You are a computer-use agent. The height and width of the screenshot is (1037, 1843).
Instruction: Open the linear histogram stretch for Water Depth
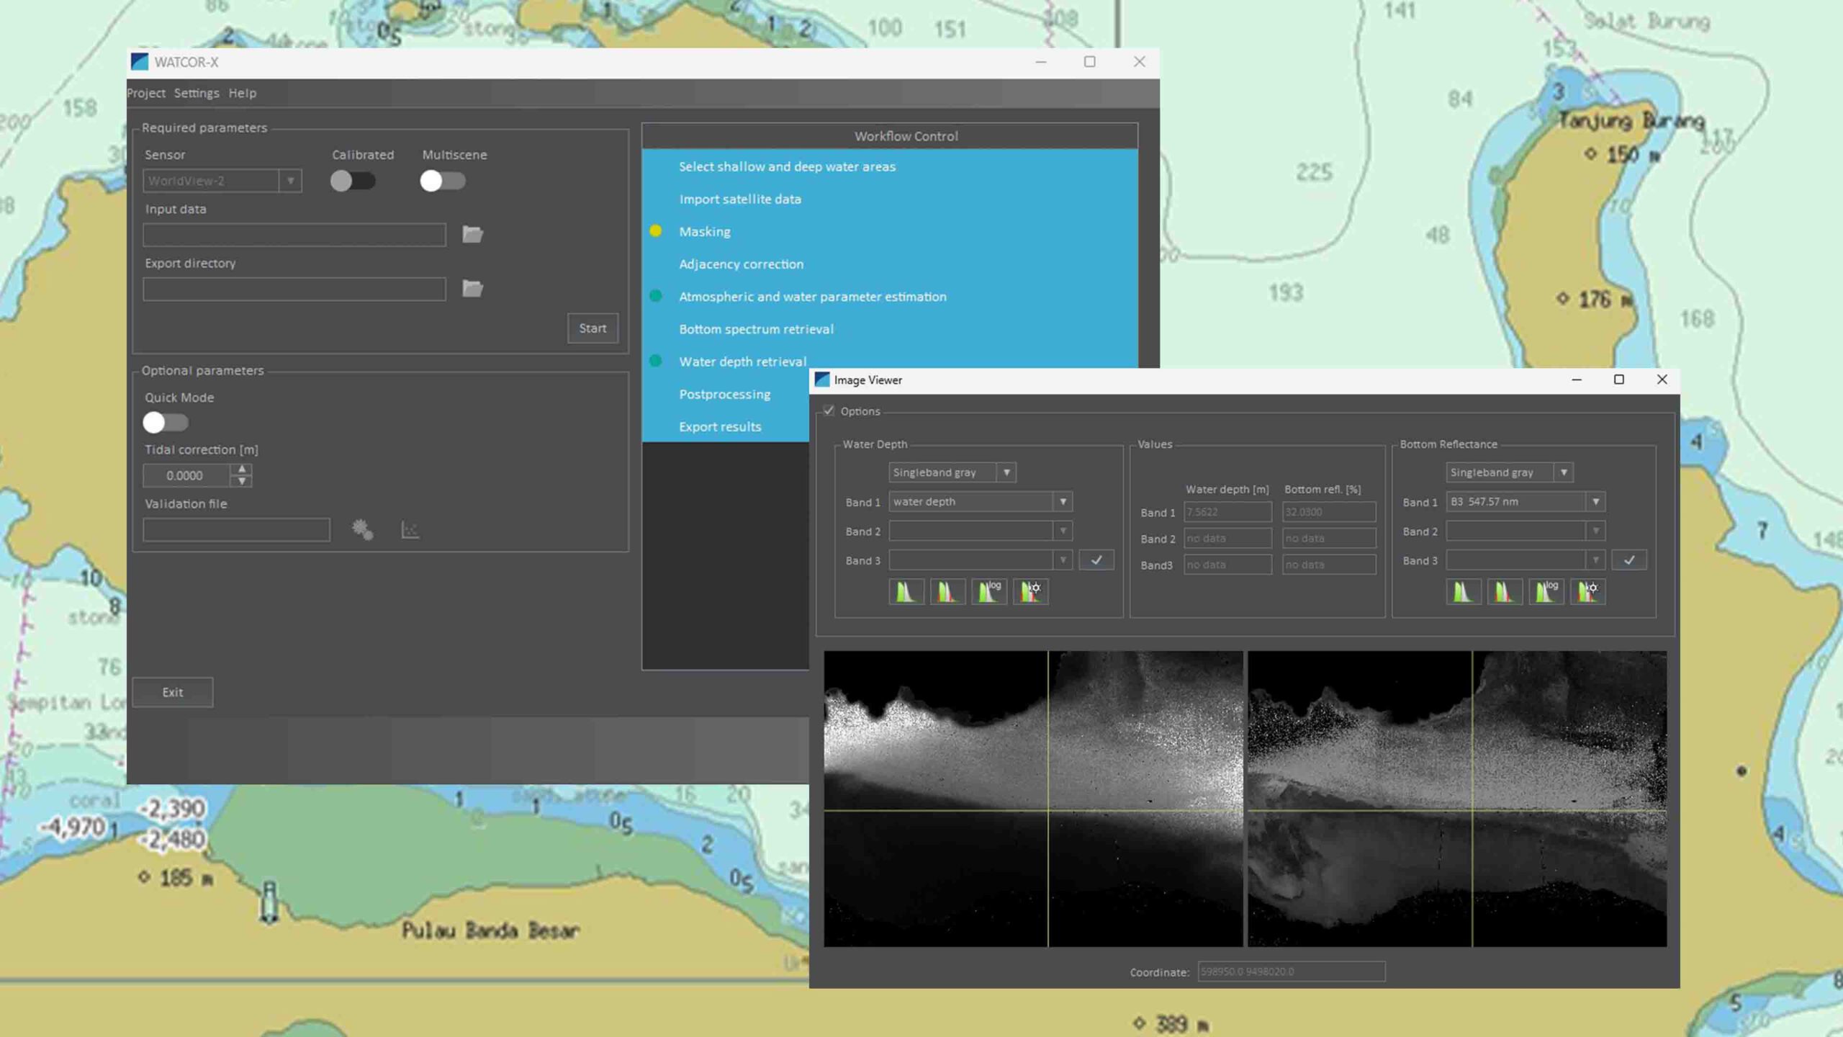(x=906, y=591)
